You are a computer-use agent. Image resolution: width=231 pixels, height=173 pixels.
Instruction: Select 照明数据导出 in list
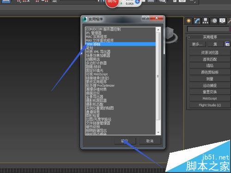tap(121, 130)
